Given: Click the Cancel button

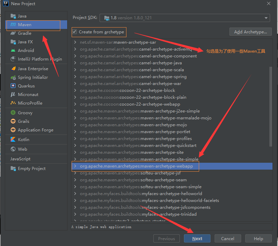Looking at the screenshot, I should pos(228,238).
